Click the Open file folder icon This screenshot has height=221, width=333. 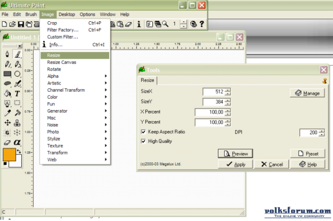click(12, 24)
